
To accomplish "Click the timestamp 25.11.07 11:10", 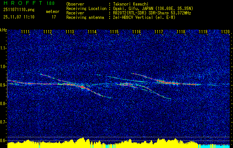I will tap(19, 17).
